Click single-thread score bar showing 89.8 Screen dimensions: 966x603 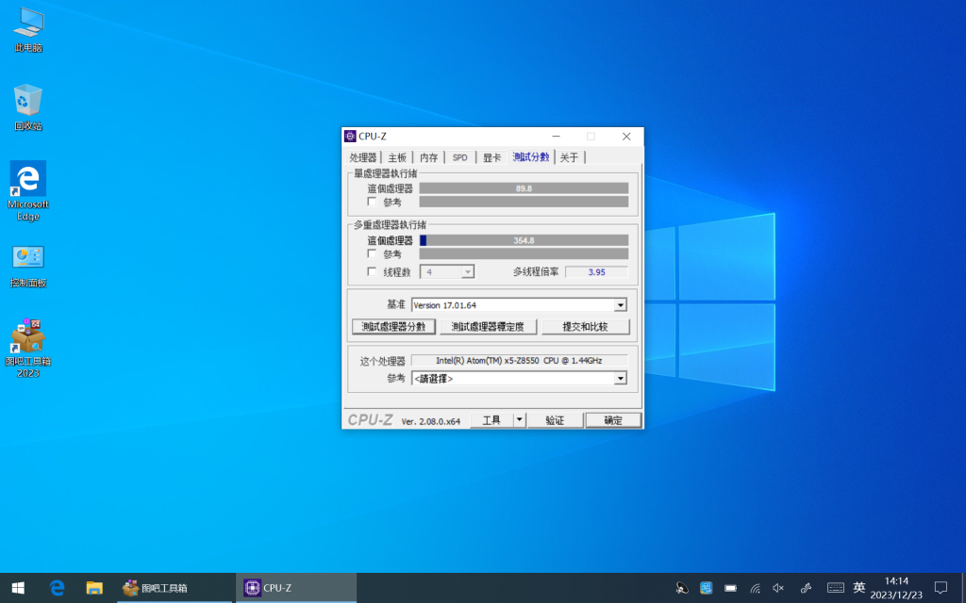click(x=524, y=188)
